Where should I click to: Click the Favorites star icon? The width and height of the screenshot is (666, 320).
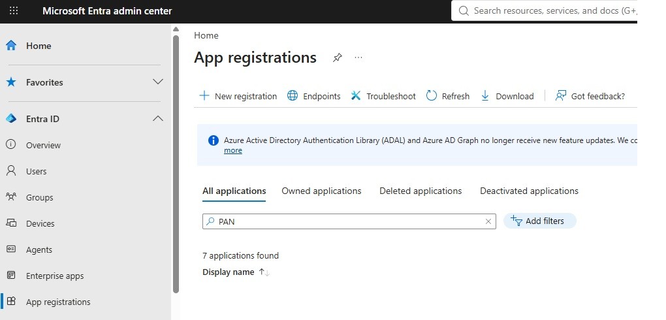click(x=11, y=82)
